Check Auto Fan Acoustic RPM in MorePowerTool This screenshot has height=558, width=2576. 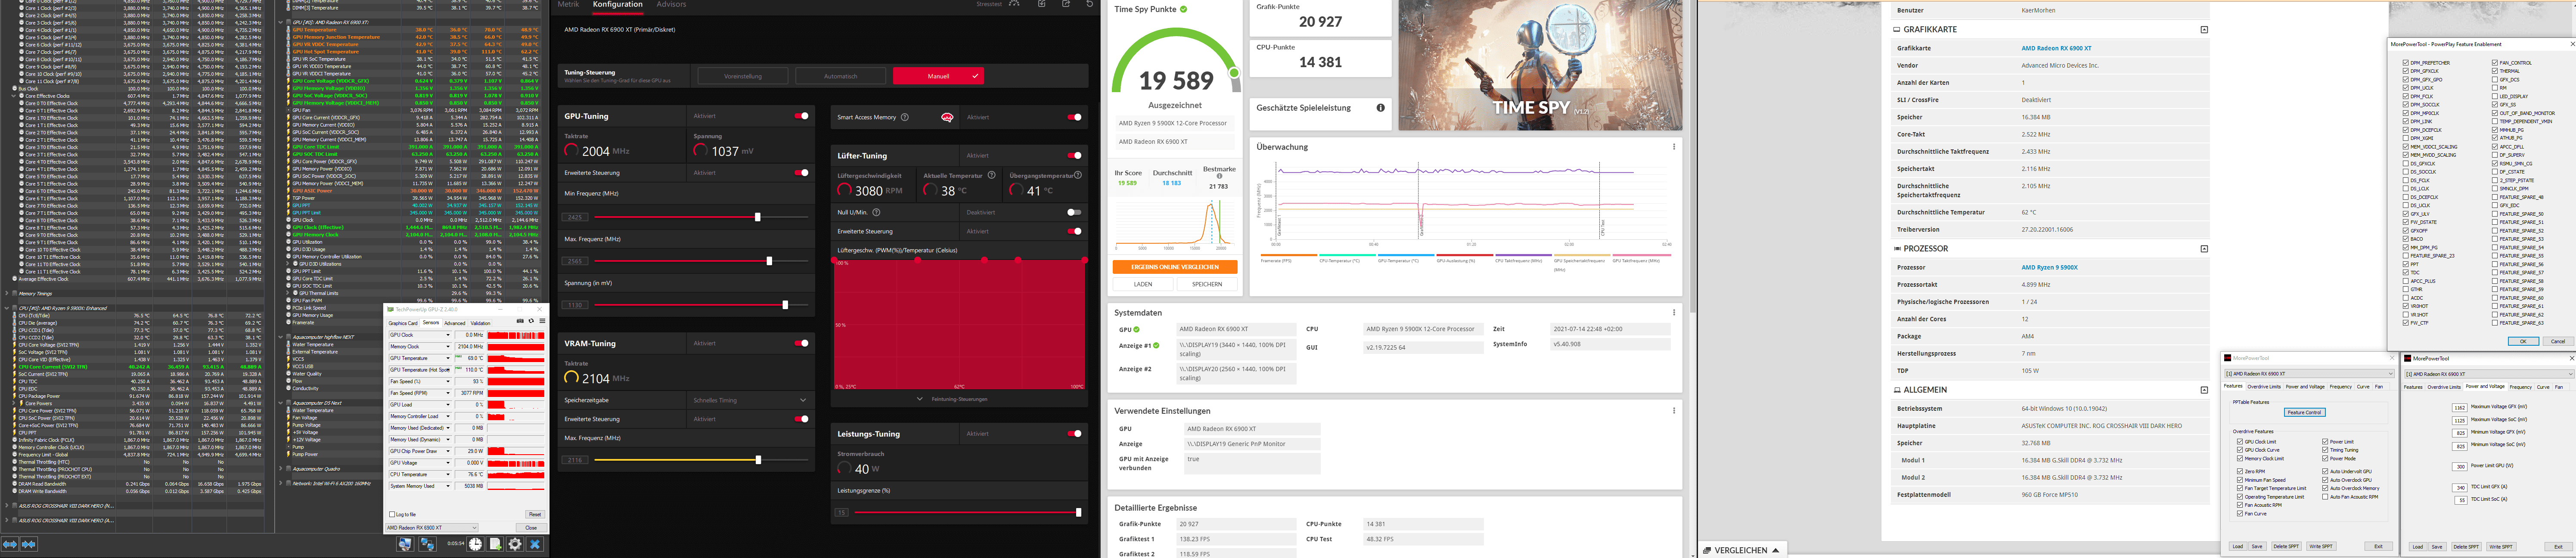pyautogui.click(x=2325, y=496)
